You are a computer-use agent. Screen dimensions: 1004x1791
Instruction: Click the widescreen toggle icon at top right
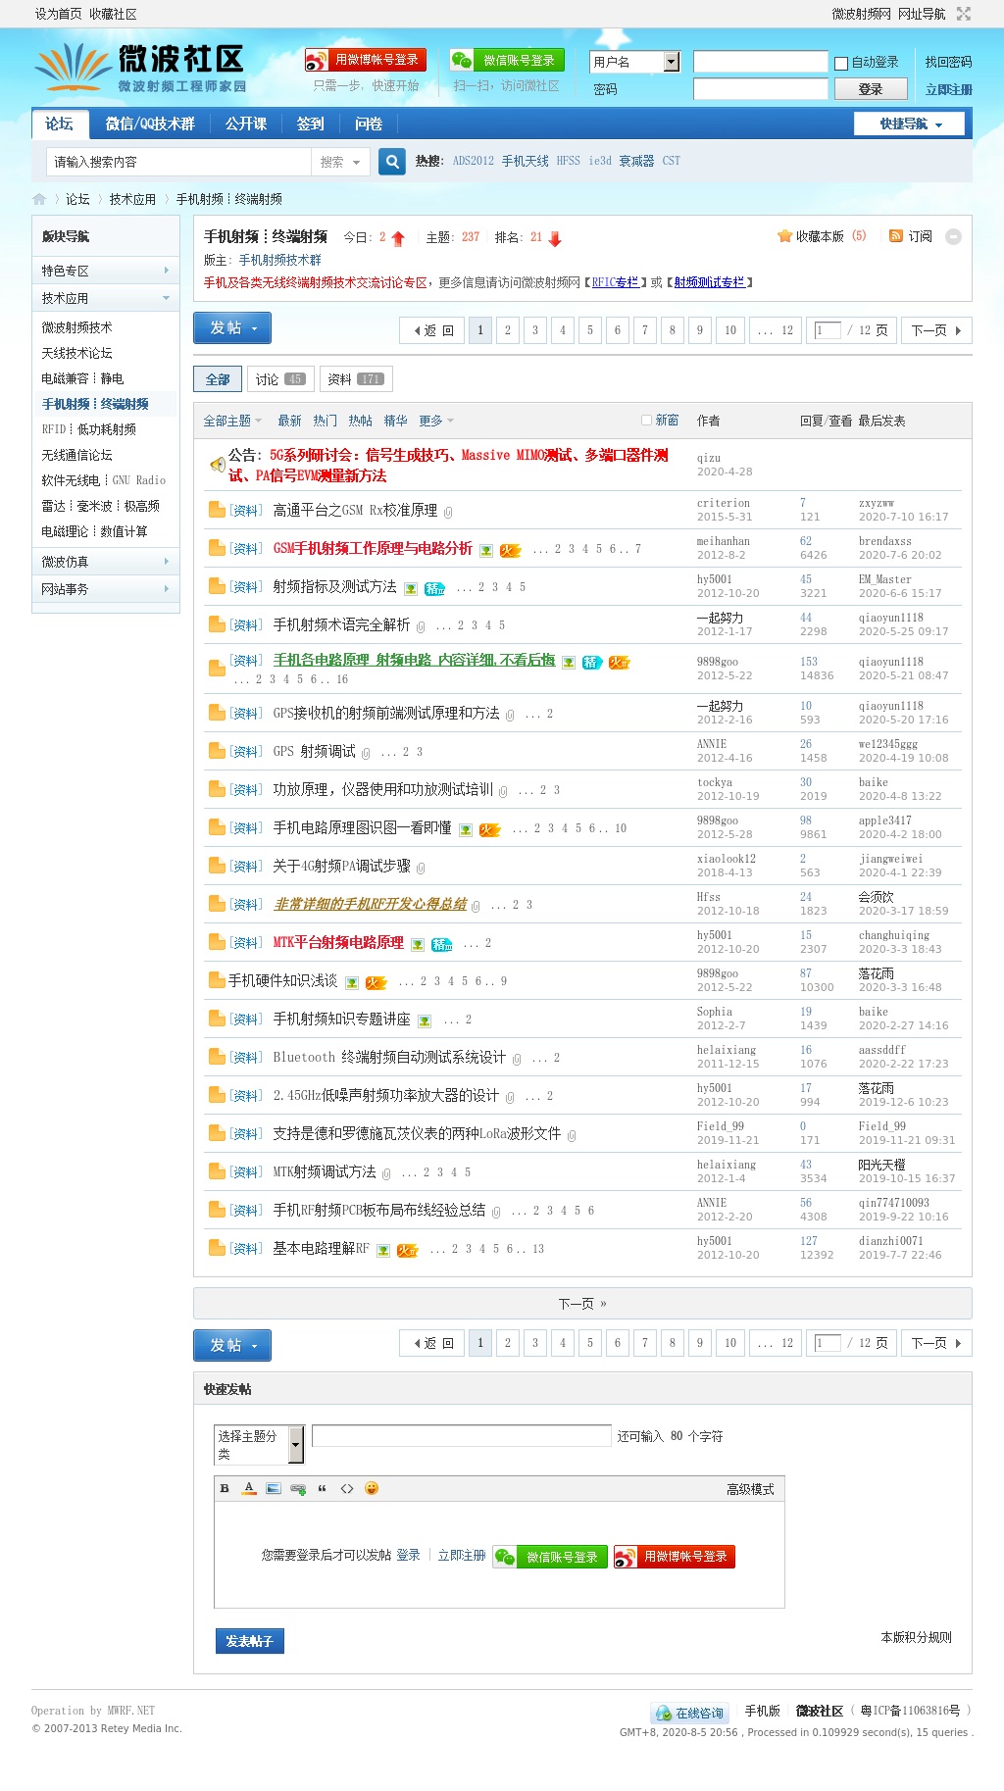click(964, 14)
